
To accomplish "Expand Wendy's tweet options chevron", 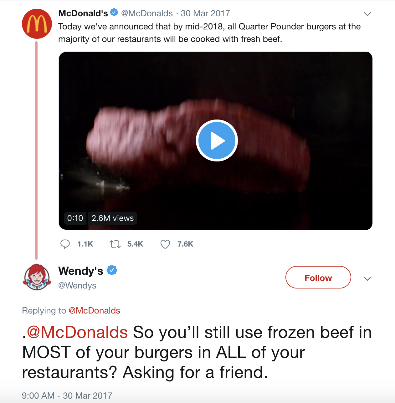I will point(367,278).
